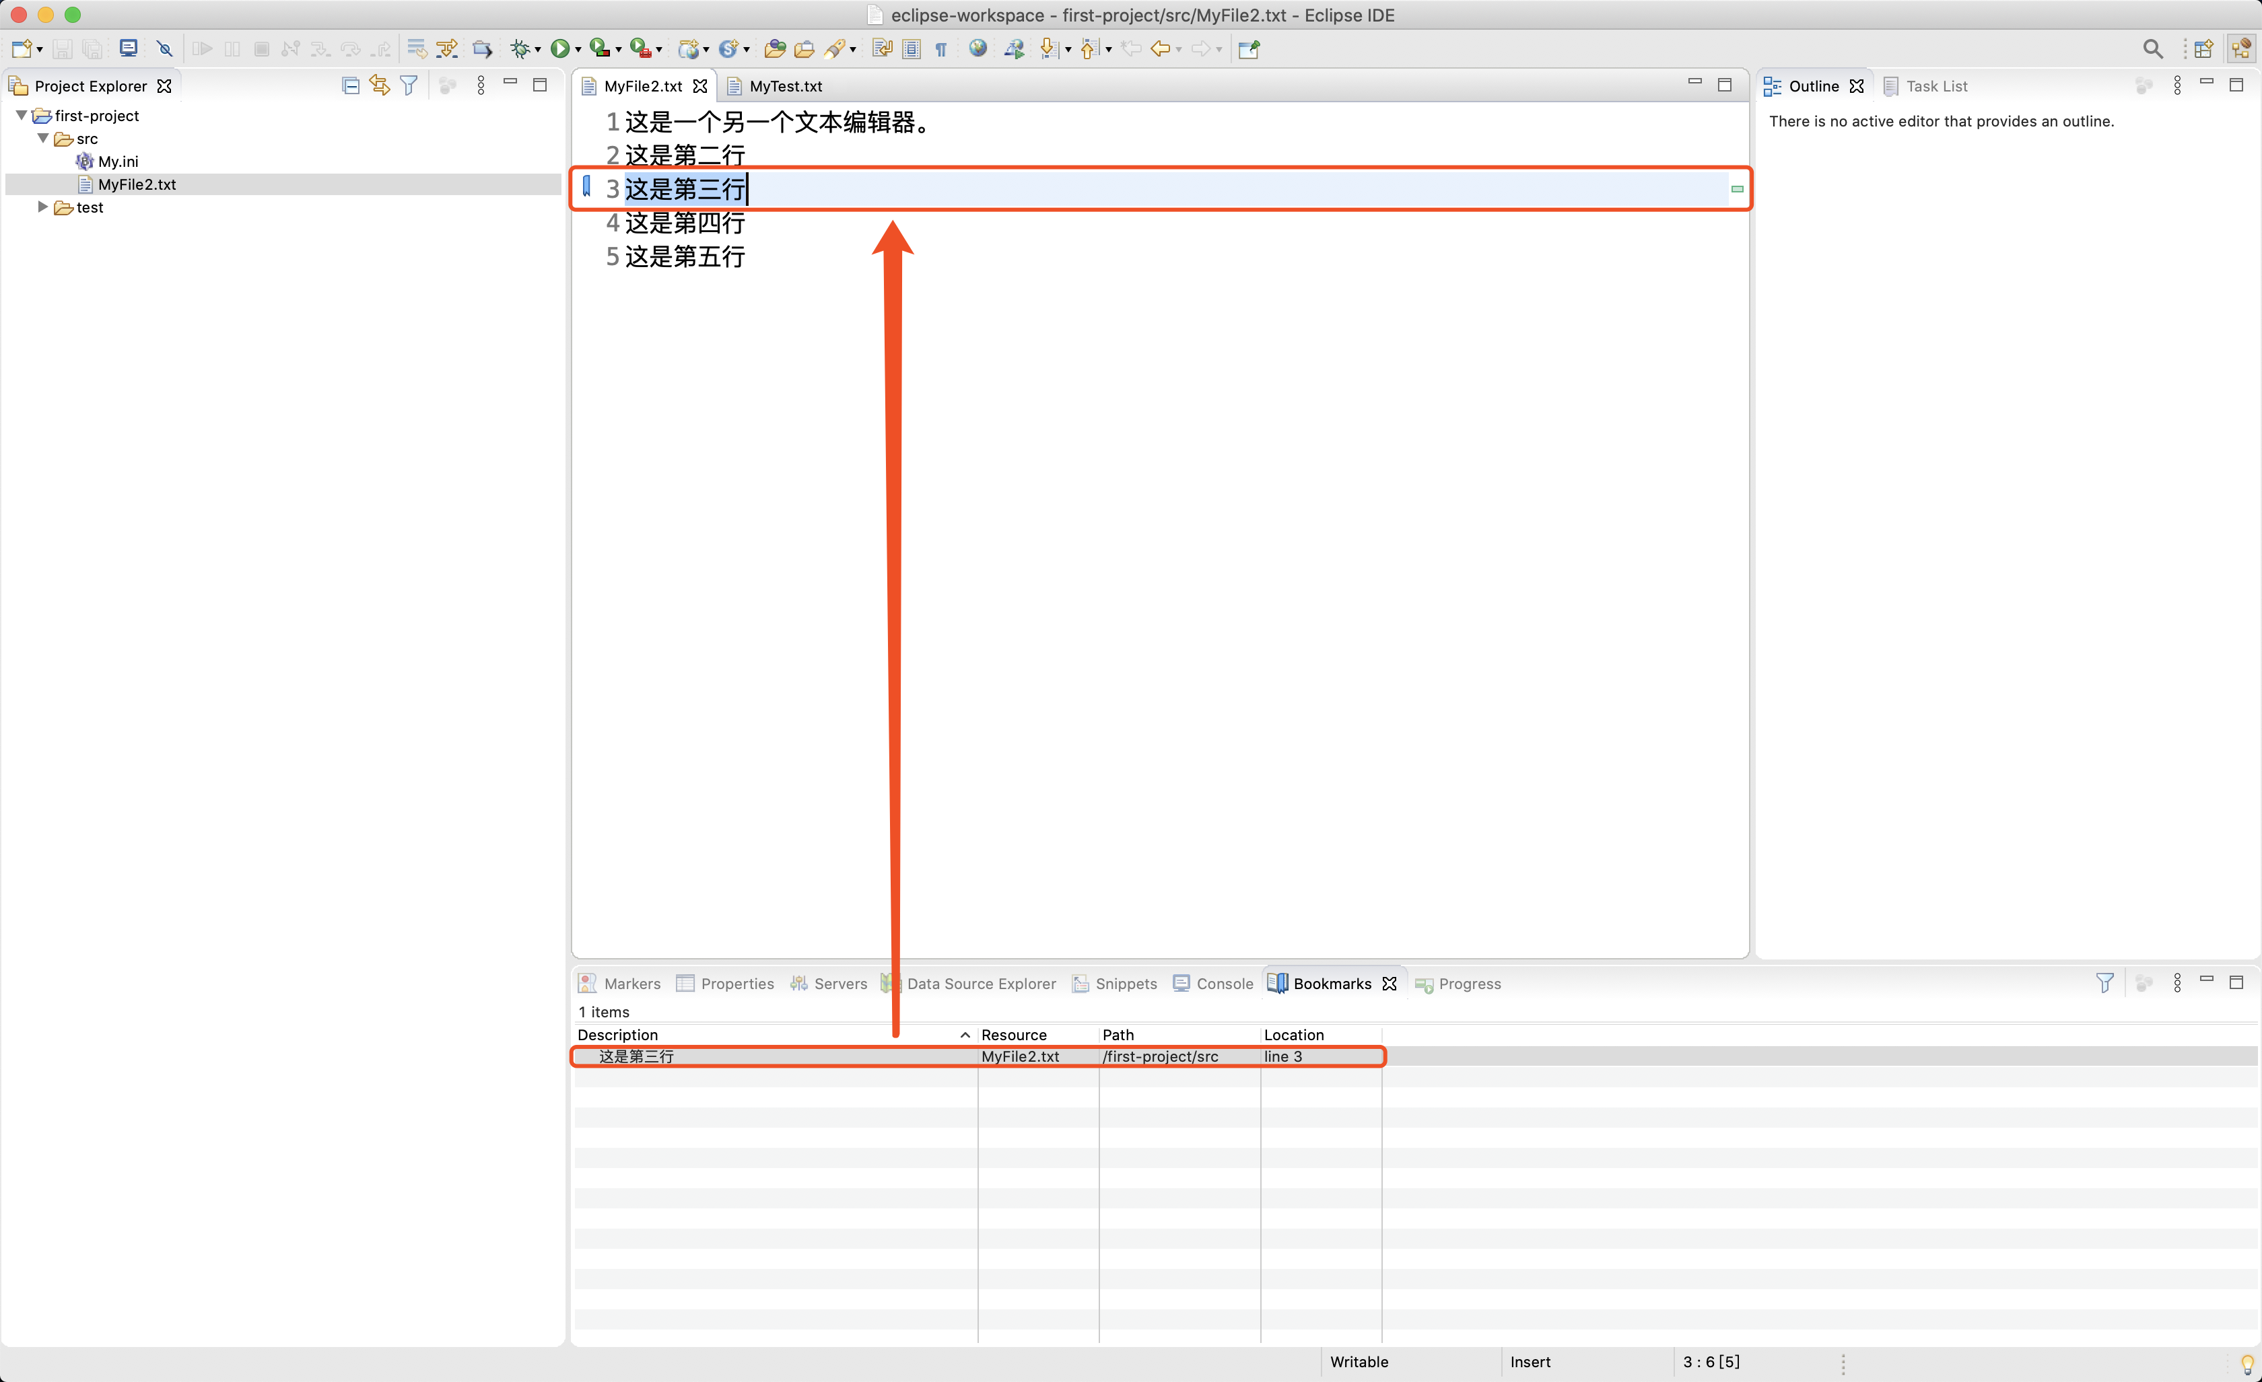Image resolution: width=2262 pixels, height=1382 pixels.
Task: Expand the test folder node
Action: (x=43, y=207)
